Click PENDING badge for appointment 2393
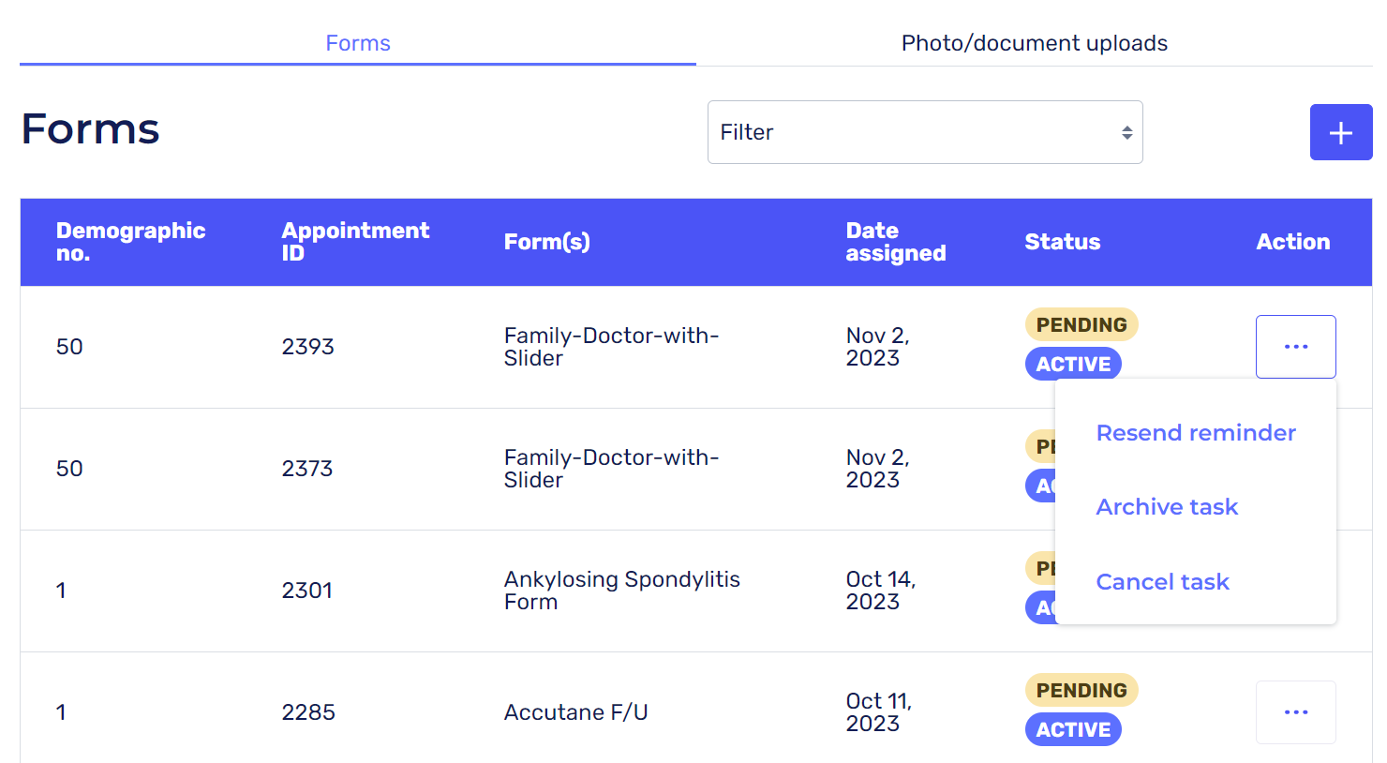Image resolution: width=1387 pixels, height=763 pixels. [1081, 325]
